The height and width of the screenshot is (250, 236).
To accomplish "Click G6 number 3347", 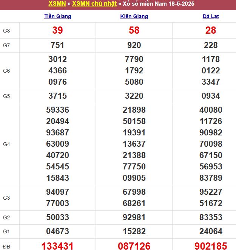I will pyautogui.click(x=211, y=82).
